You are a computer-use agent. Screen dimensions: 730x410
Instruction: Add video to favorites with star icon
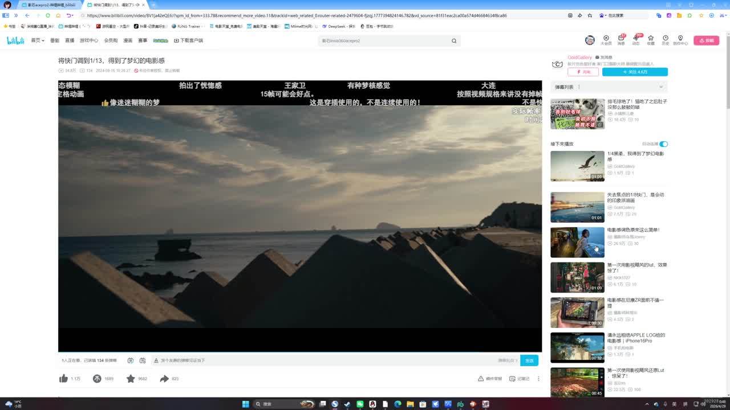(x=131, y=379)
